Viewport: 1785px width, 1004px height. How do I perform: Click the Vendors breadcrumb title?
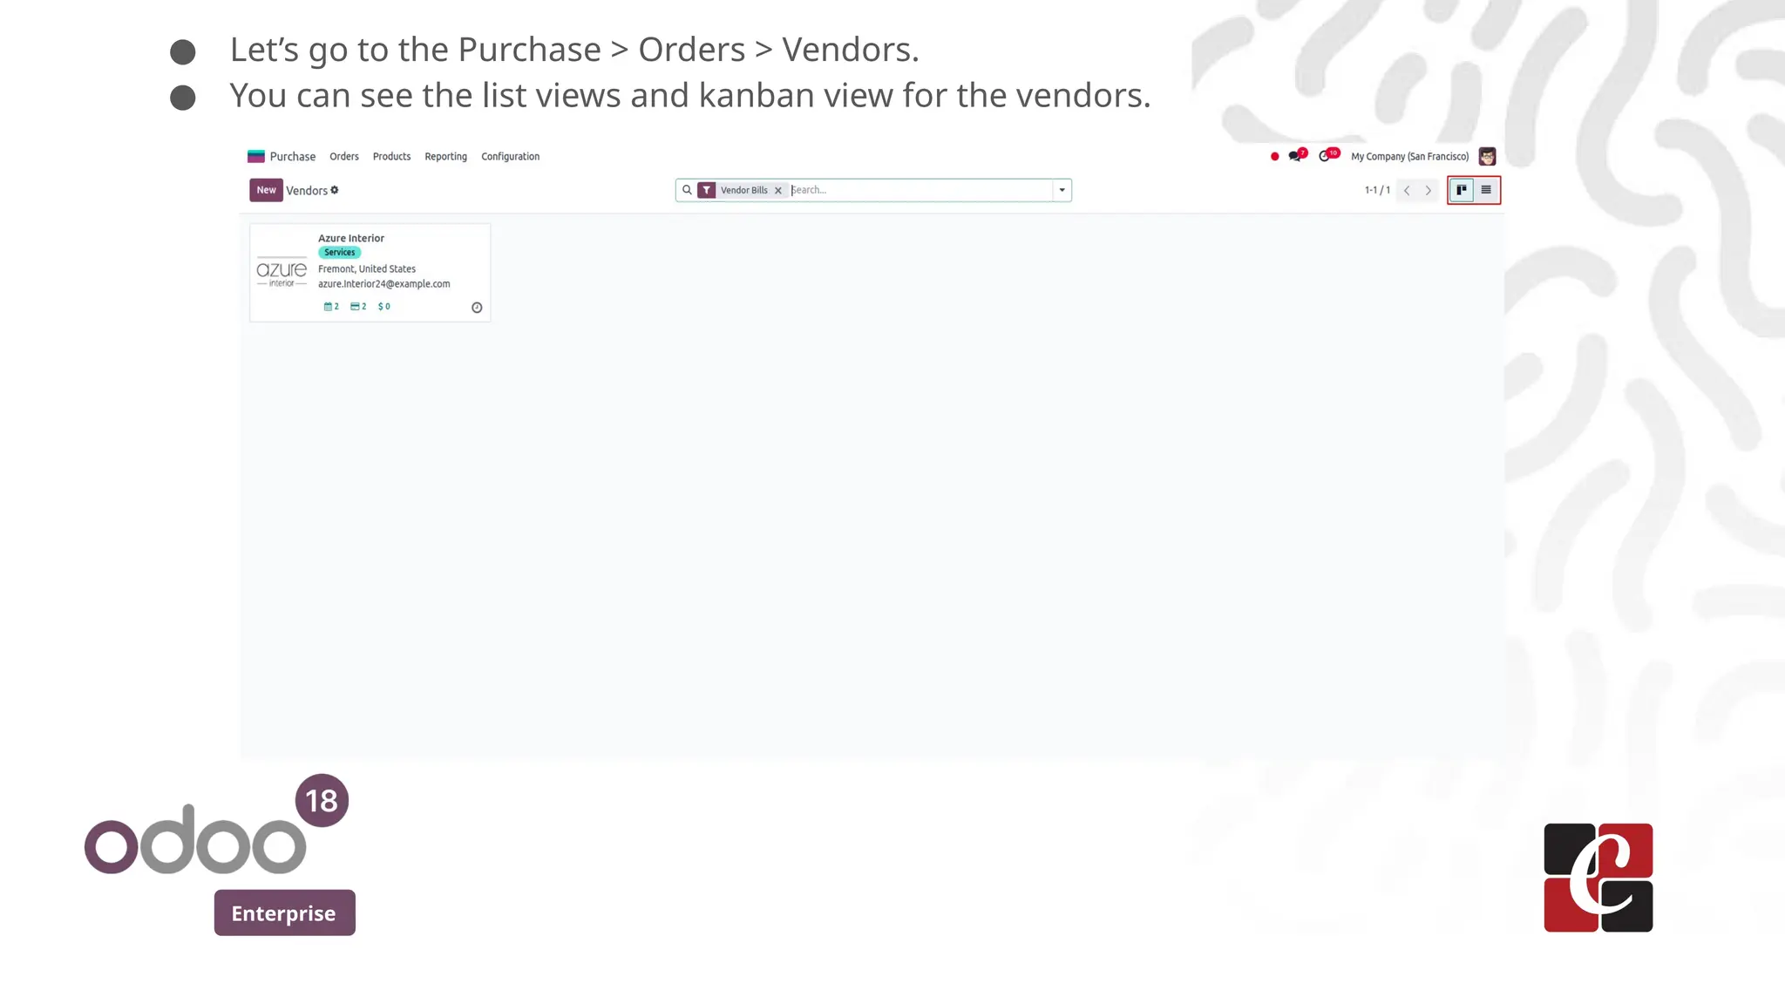click(307, 191)
